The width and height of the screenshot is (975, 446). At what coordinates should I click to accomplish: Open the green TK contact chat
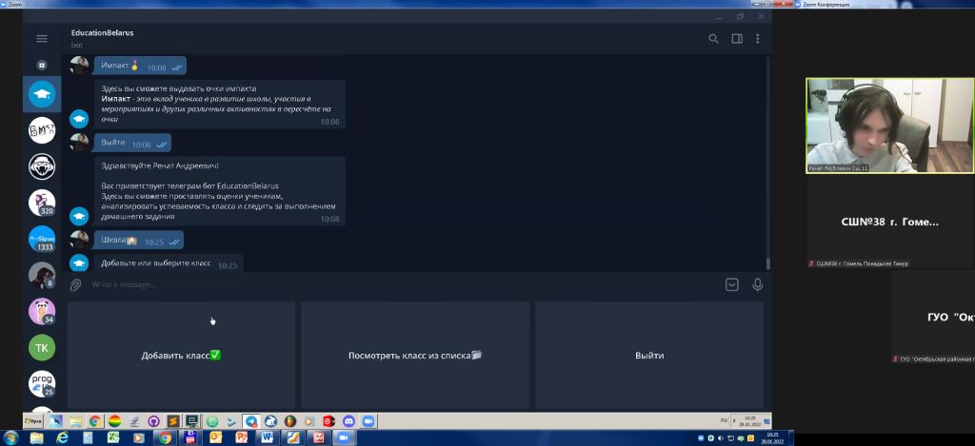pyautogui.click(x=42, y=347)
